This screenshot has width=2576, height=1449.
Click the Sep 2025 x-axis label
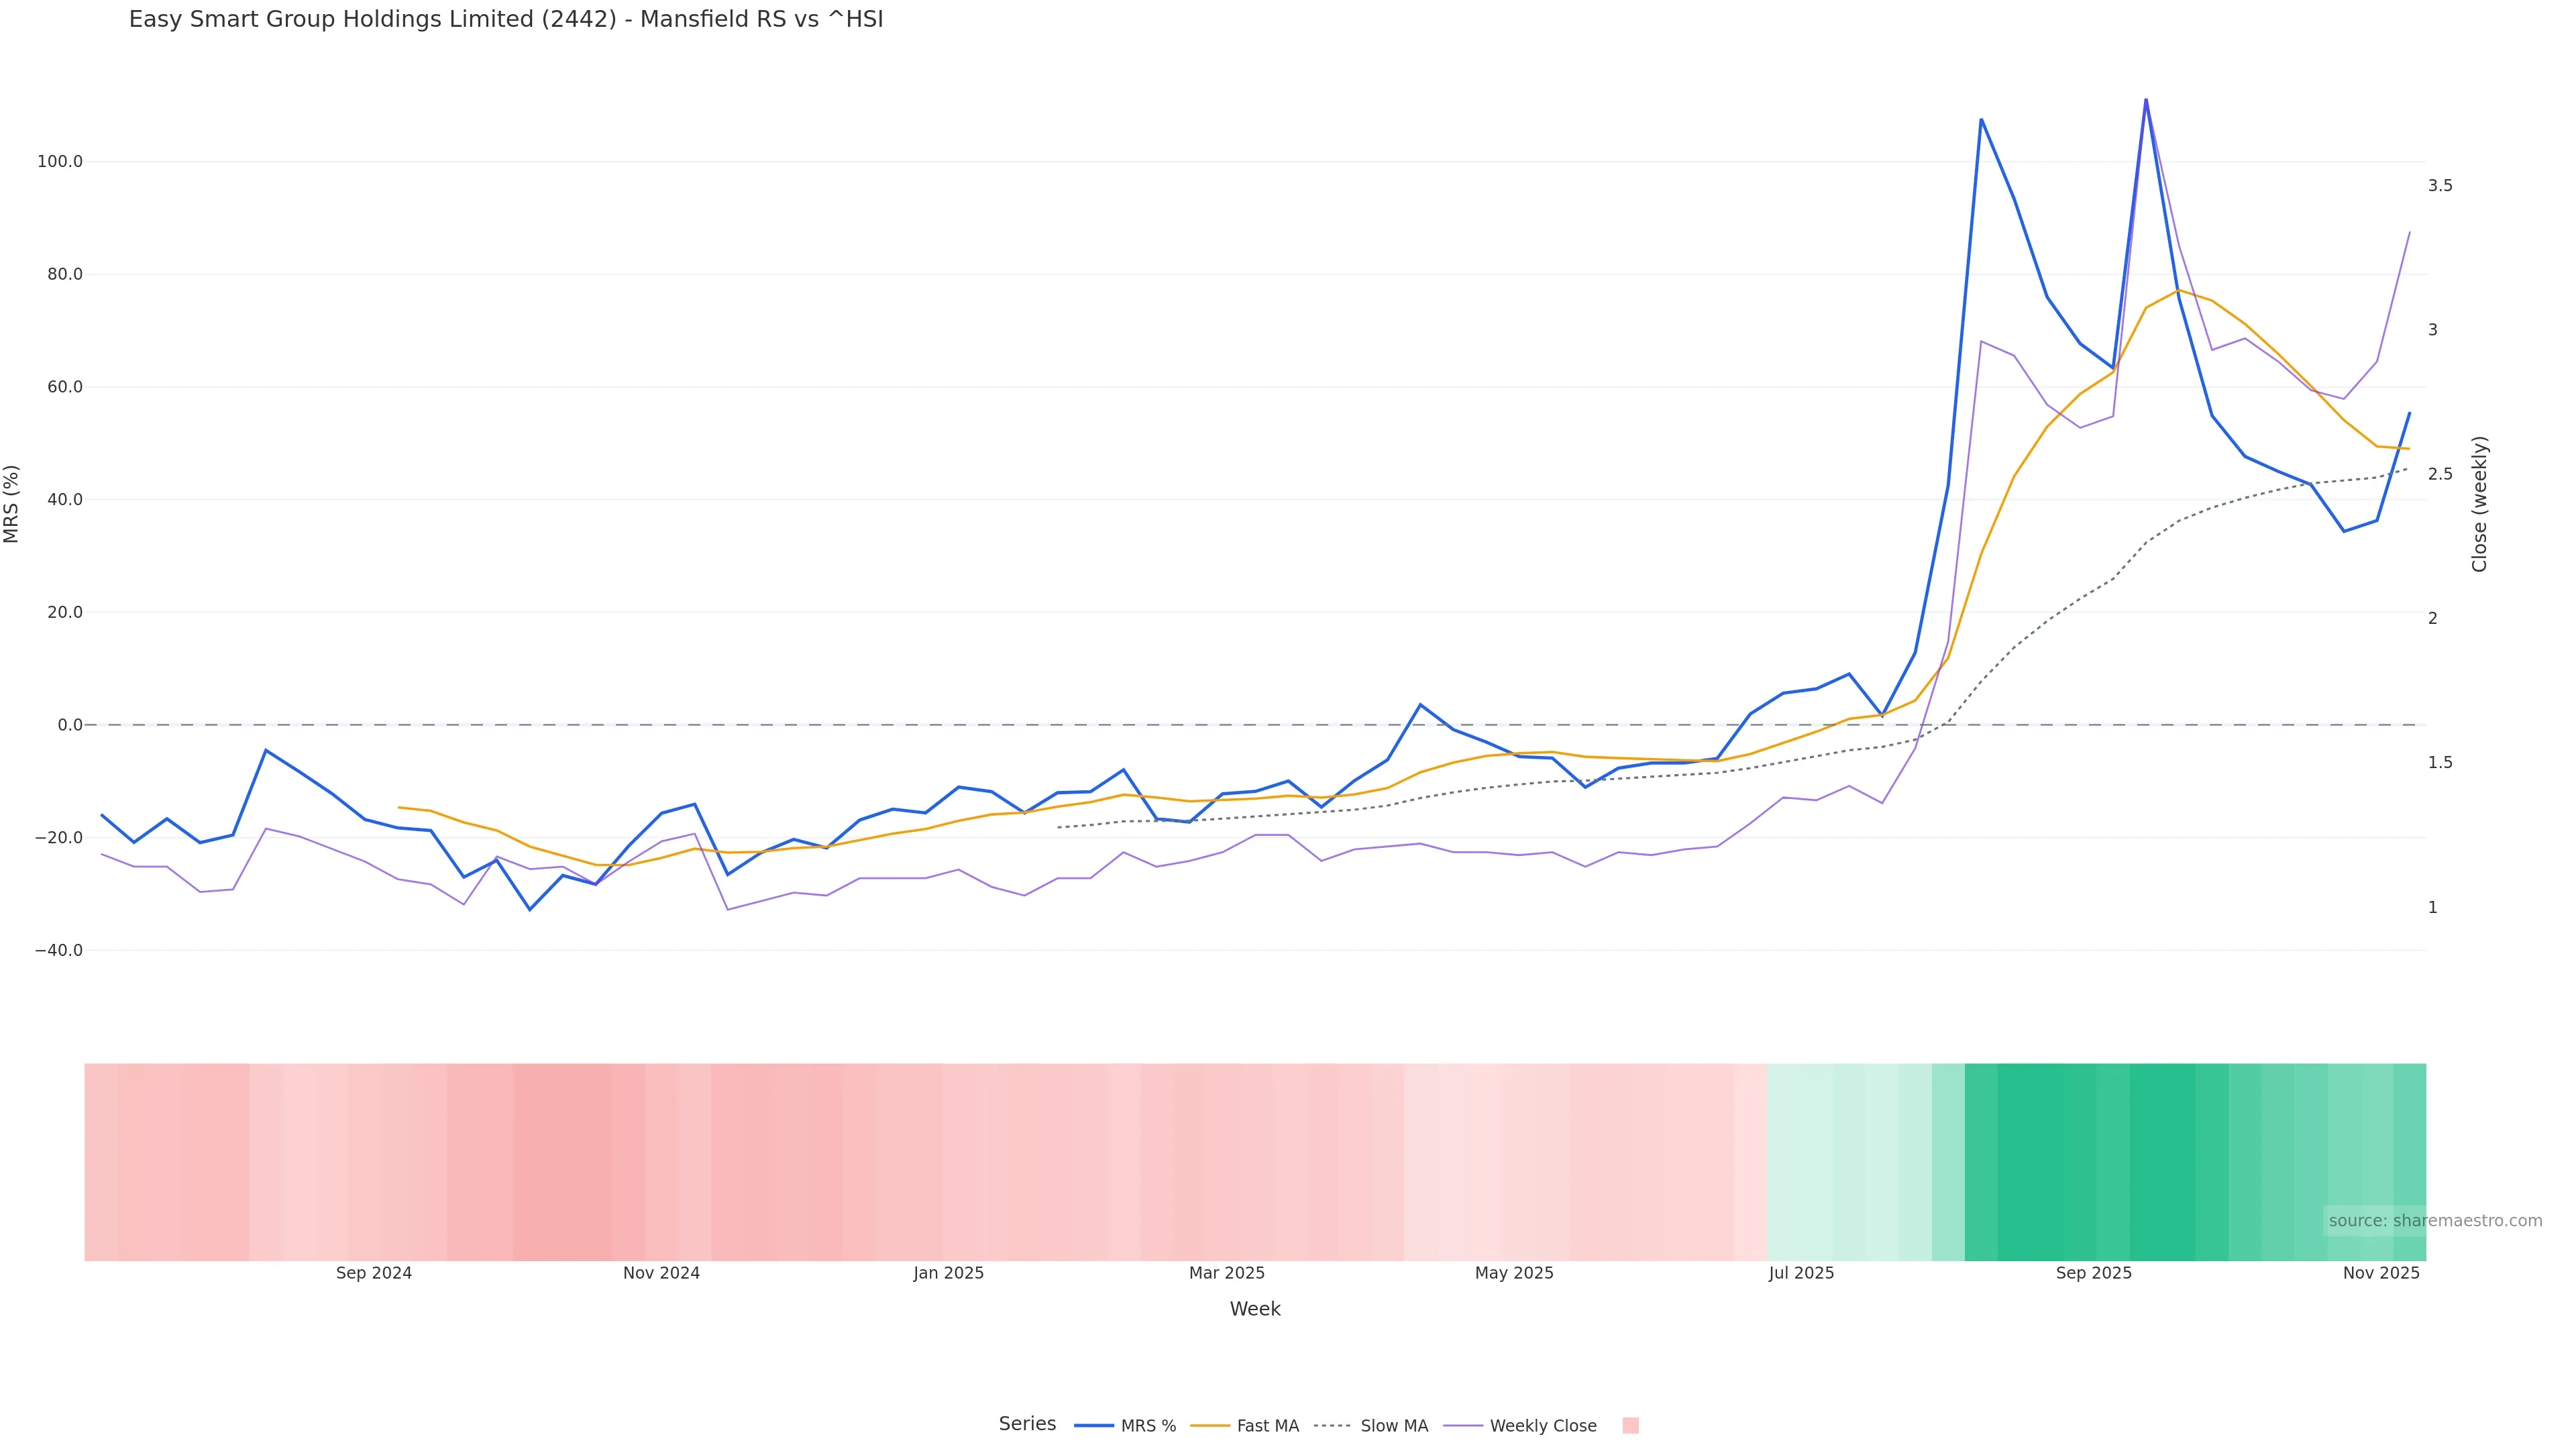tap(2093, 1273)
